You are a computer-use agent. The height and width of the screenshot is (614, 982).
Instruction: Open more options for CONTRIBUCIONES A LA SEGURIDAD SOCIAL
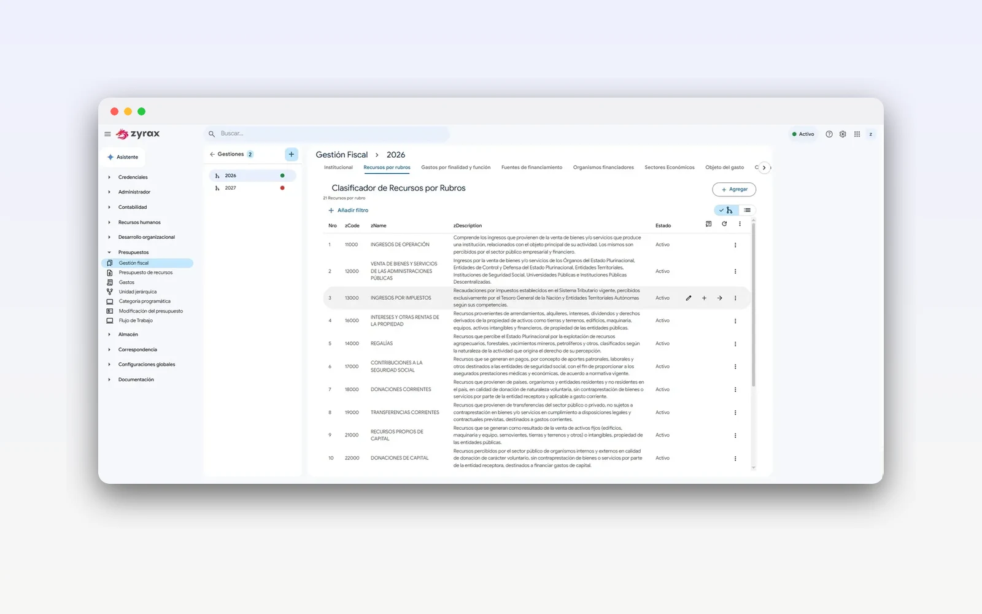coord(735,367)
